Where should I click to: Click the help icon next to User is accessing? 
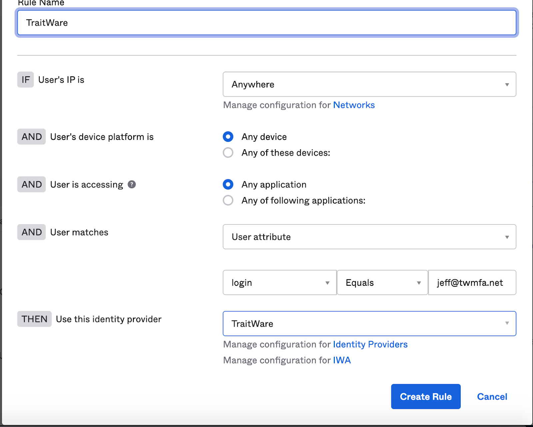tap(132, 184)
